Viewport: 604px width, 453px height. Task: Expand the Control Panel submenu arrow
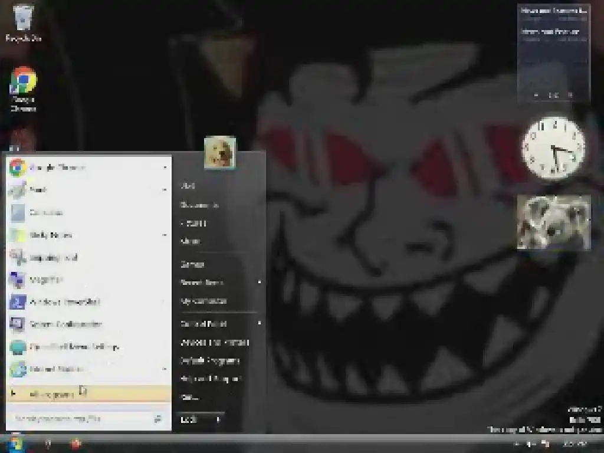pos(260,323)
